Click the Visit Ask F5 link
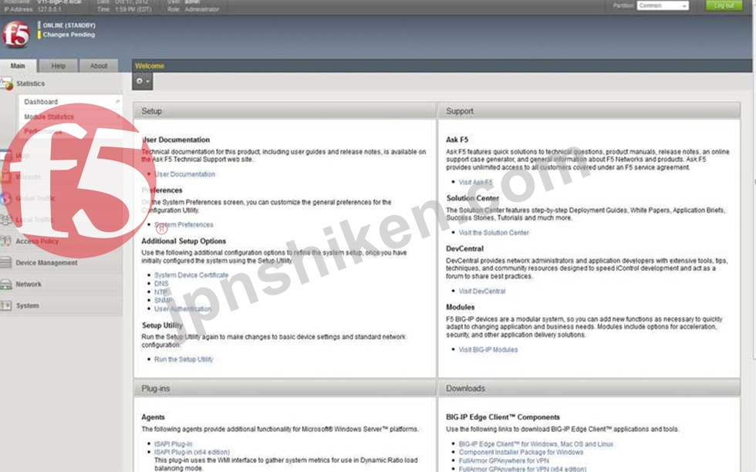Viewport: 756px width, 472px height. (475, 182)
